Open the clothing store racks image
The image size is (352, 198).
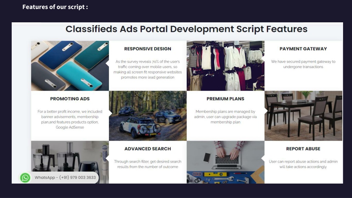[x=225, y=66]
